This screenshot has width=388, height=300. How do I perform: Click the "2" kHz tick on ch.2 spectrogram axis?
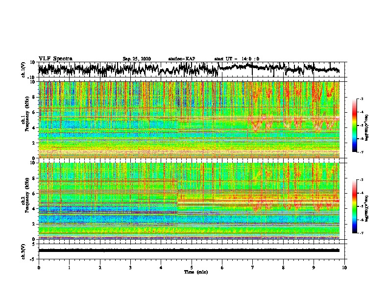click(34, 224)
